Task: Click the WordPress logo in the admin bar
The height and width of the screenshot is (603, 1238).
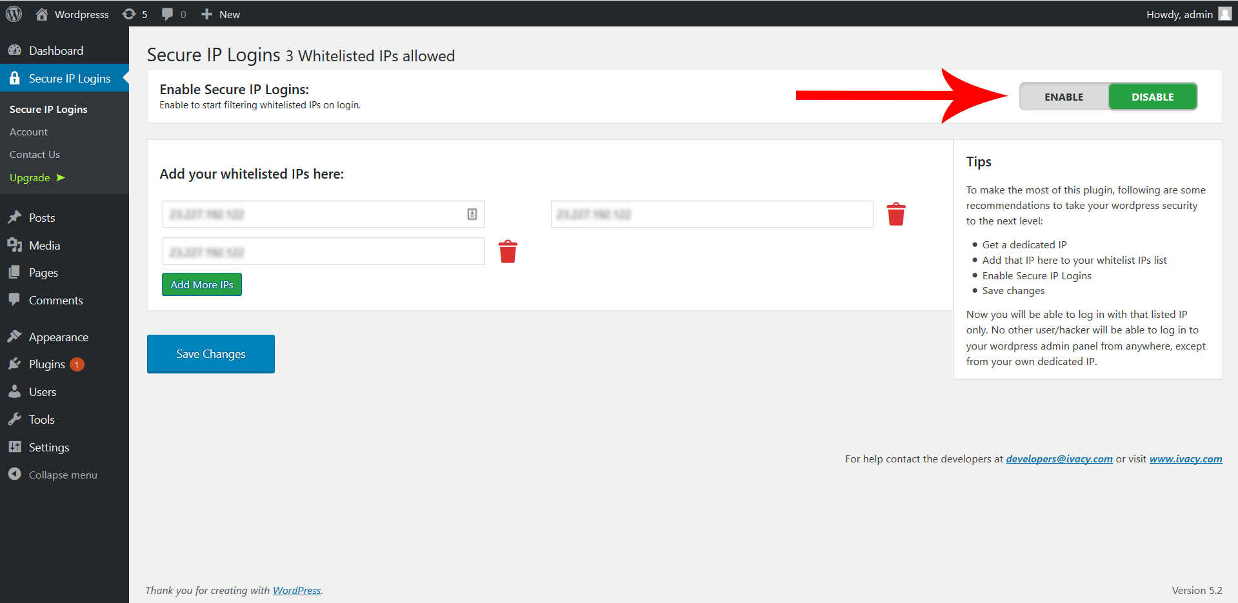Action: (x=14, y=14)
